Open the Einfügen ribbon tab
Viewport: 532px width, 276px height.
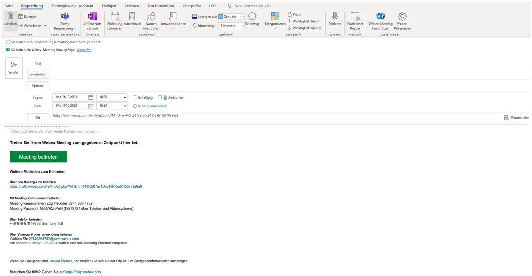[109, 6]
